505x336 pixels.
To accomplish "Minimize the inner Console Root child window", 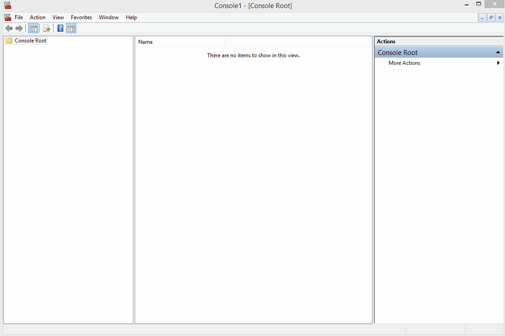I will 482,18.
